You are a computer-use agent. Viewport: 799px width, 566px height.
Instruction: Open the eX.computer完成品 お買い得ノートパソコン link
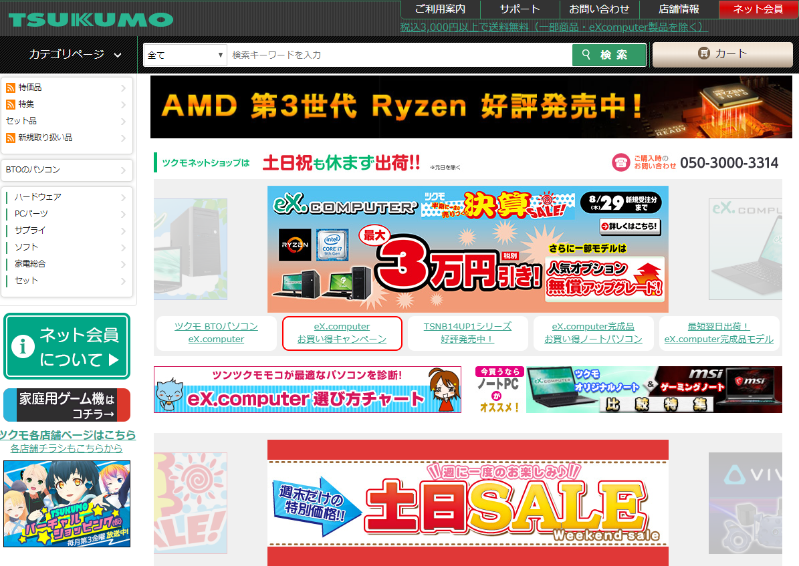pos(593,333)
